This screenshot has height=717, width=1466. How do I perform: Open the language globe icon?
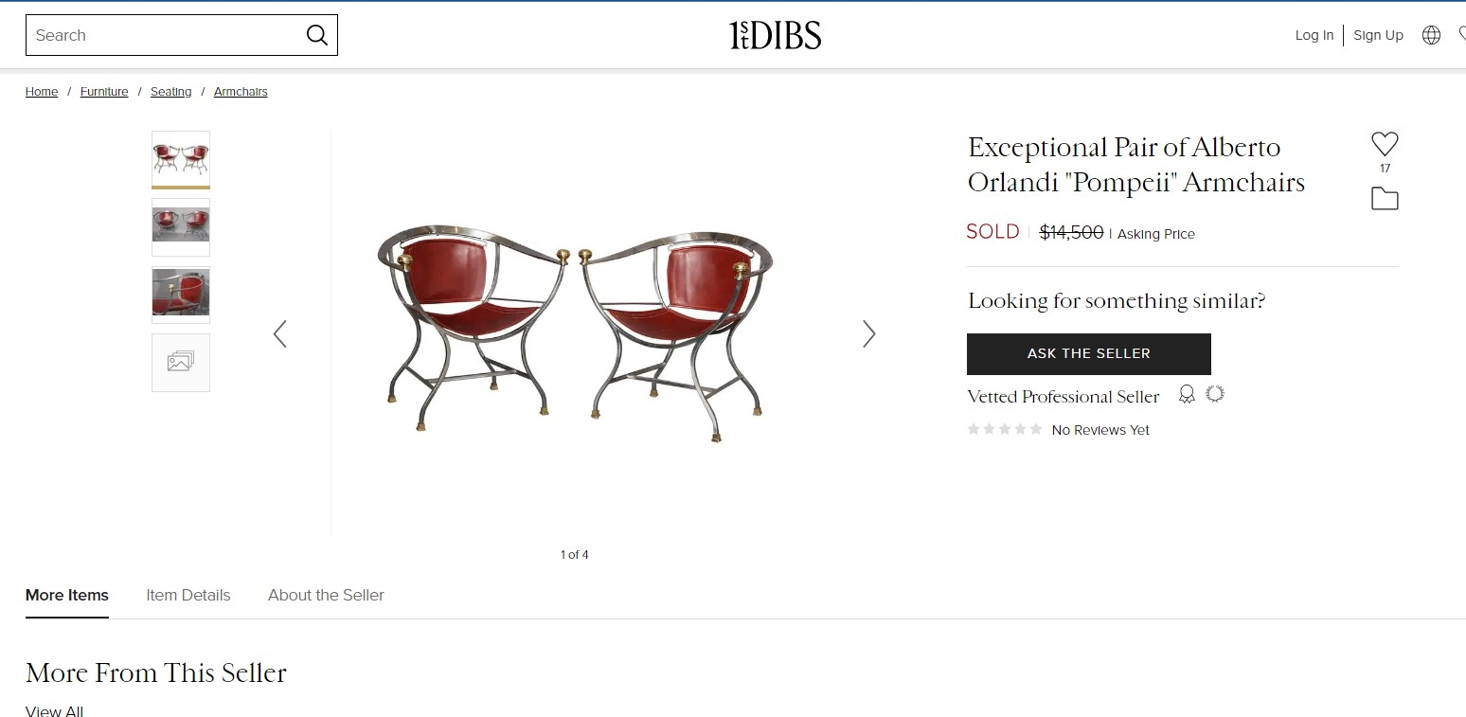[x=1432, y=35]
